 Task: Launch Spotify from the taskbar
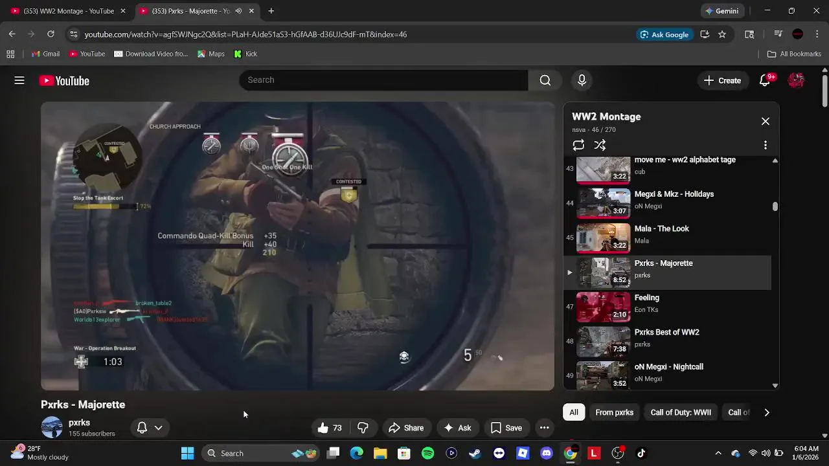pos(427,453)
